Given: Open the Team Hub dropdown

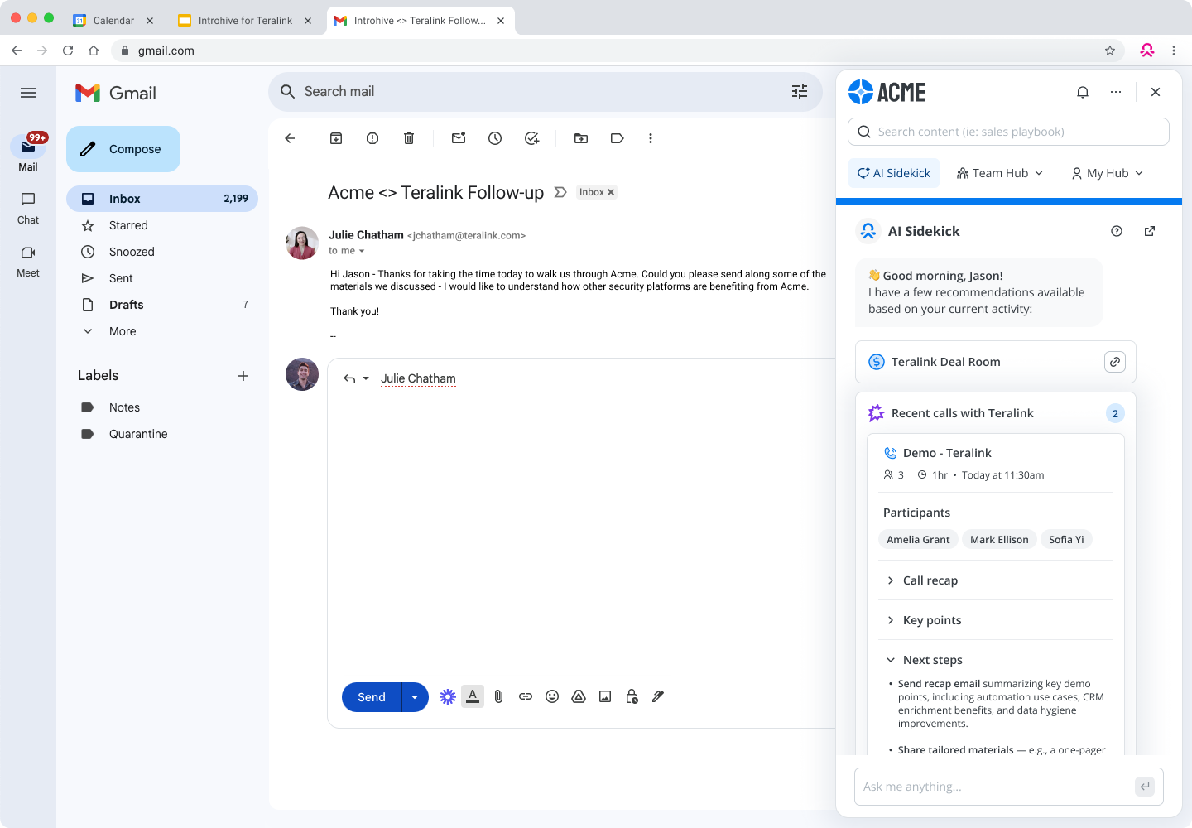Looking at the screenshot, I should [1000, 173].
